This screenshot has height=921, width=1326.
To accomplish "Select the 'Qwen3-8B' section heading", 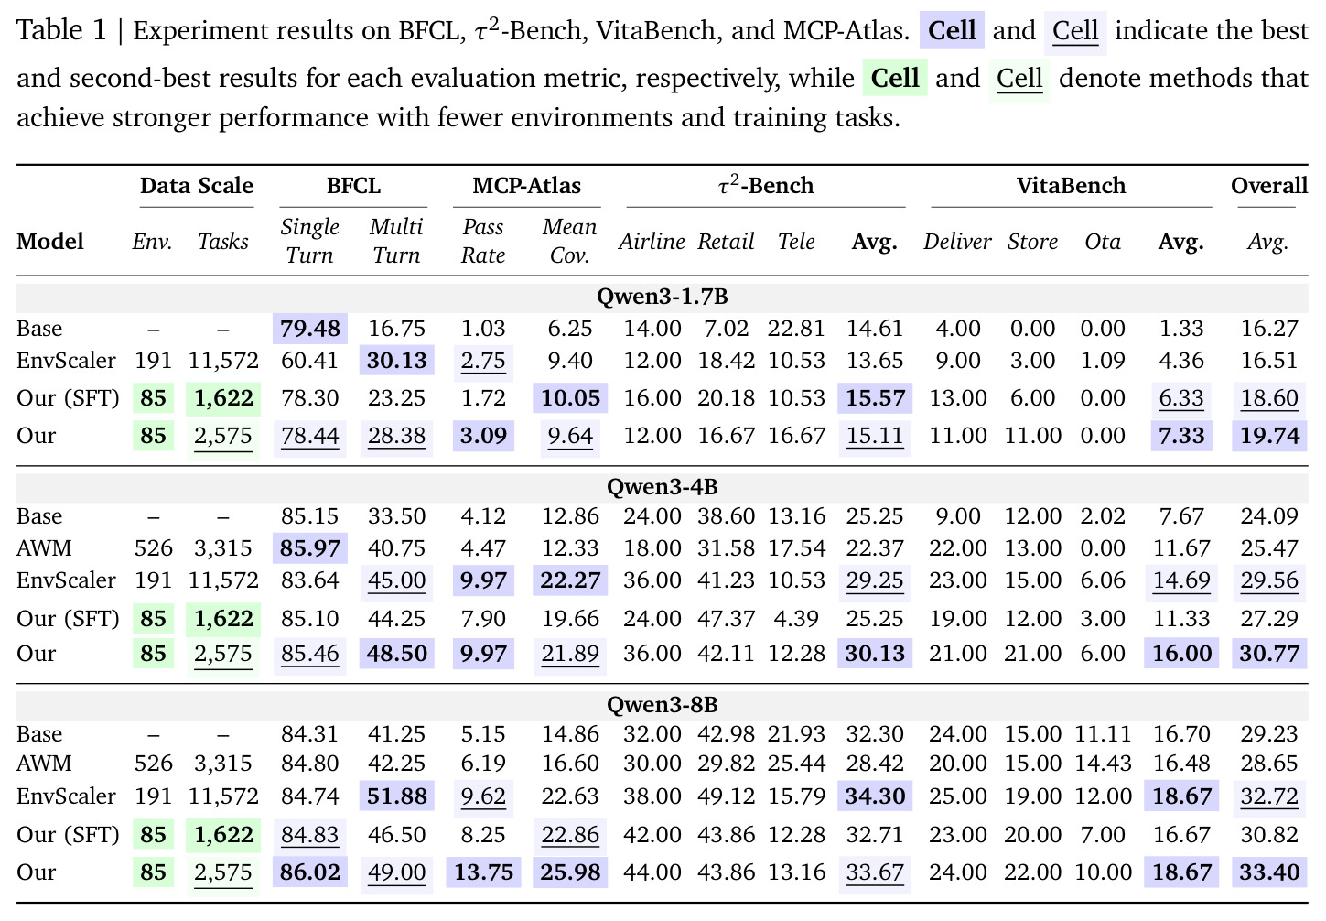I will click(x=662, y=704).
